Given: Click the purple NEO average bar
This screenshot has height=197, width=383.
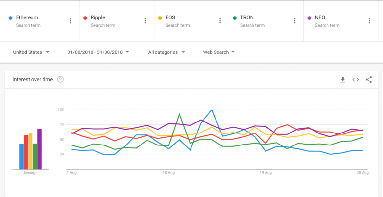Looking at the screenshot, I should point(39,150).
